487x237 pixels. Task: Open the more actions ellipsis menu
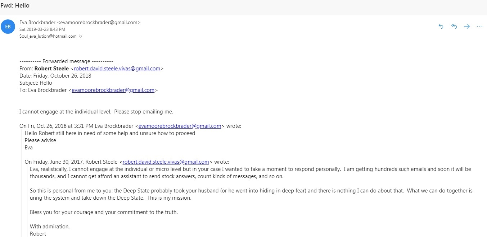pyautogui.click(x=479, y=26)
